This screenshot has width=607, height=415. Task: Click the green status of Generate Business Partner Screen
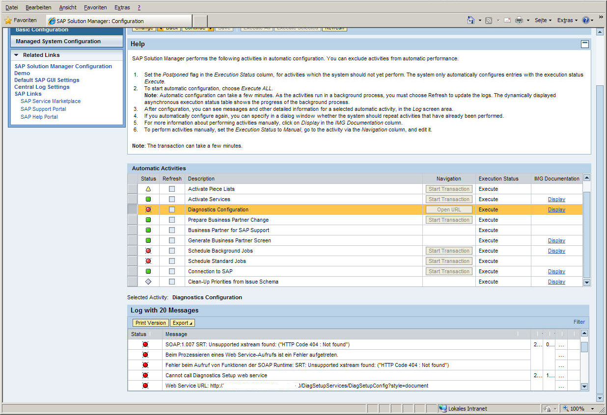tap(148, 240)
